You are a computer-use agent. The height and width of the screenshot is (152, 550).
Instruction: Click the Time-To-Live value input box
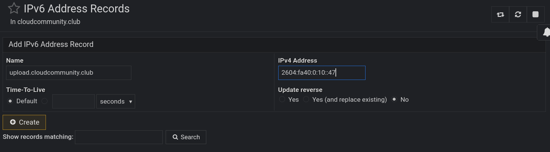tap(73, 101)
